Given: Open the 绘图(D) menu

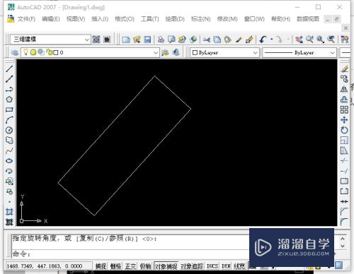Looking at the screenshot, I should 175,19.
